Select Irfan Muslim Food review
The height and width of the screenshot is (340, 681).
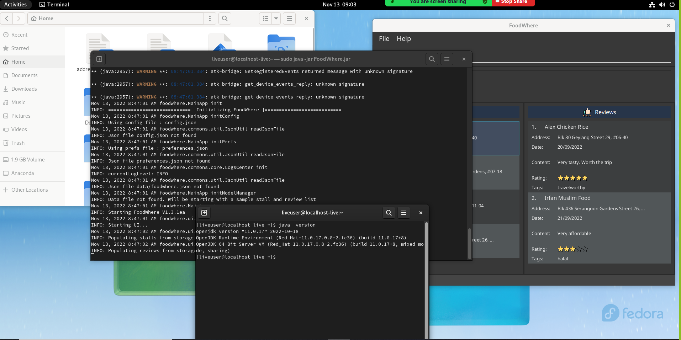coord(599,228)
